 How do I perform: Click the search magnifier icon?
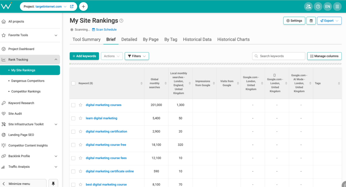pyautogui.click(x=256, y=56)
